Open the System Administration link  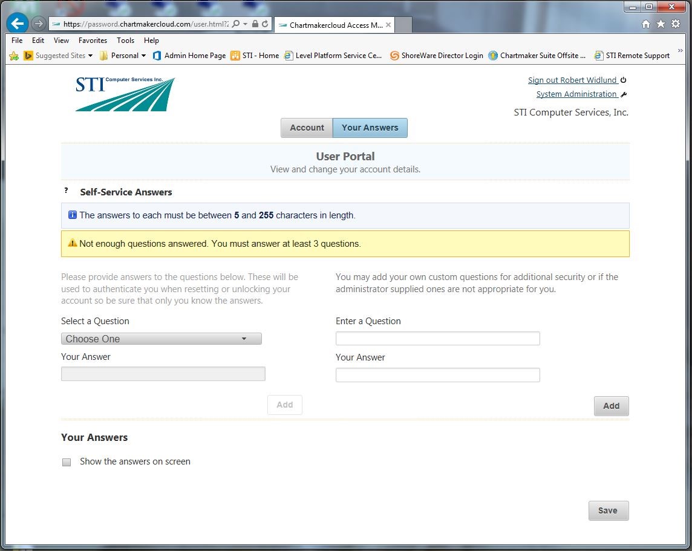coord(576,94)
